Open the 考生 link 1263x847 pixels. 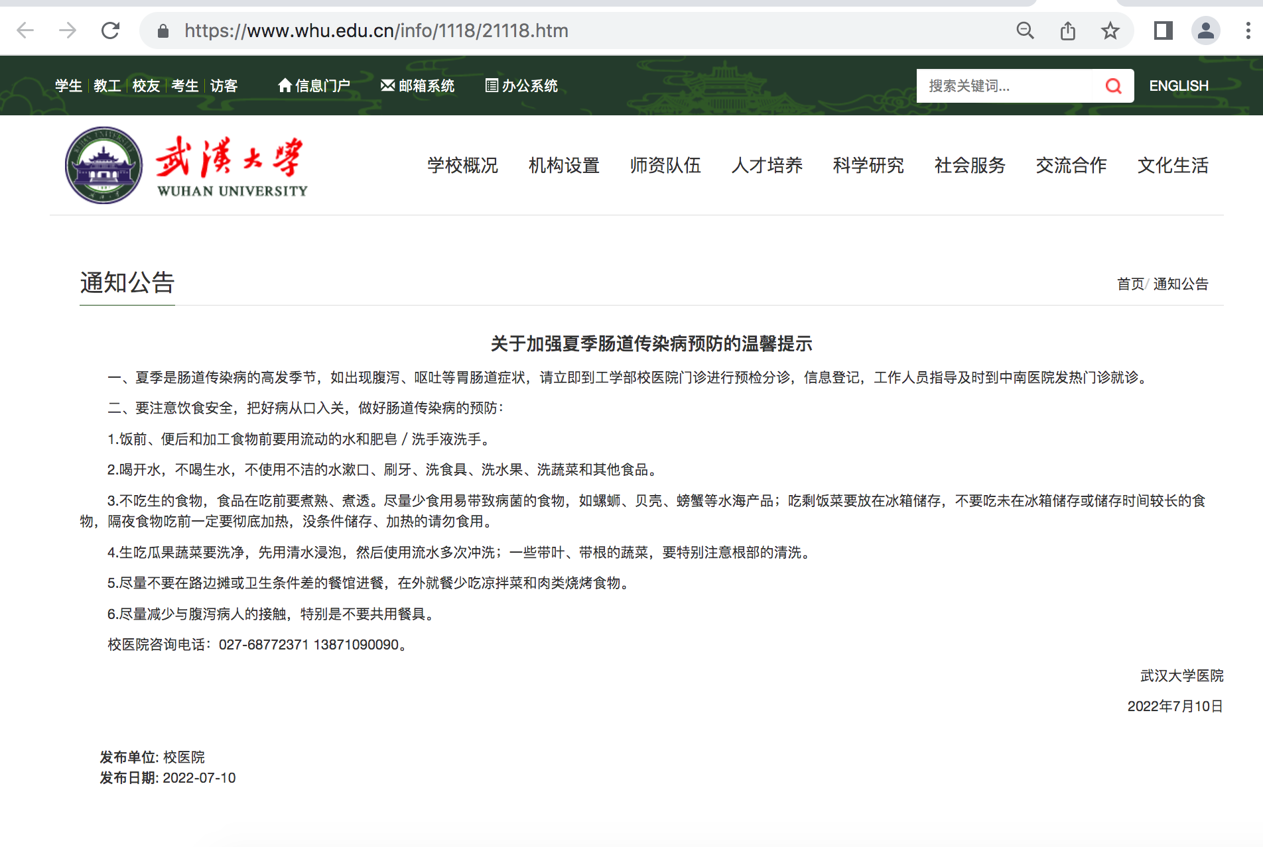[x=184, y=85]
